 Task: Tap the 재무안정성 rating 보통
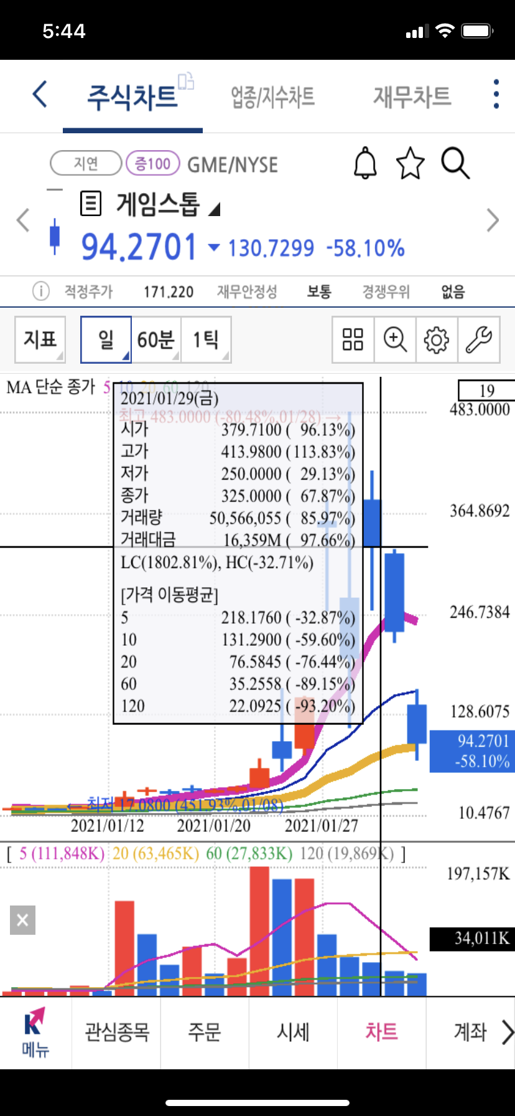coord(319,291)
